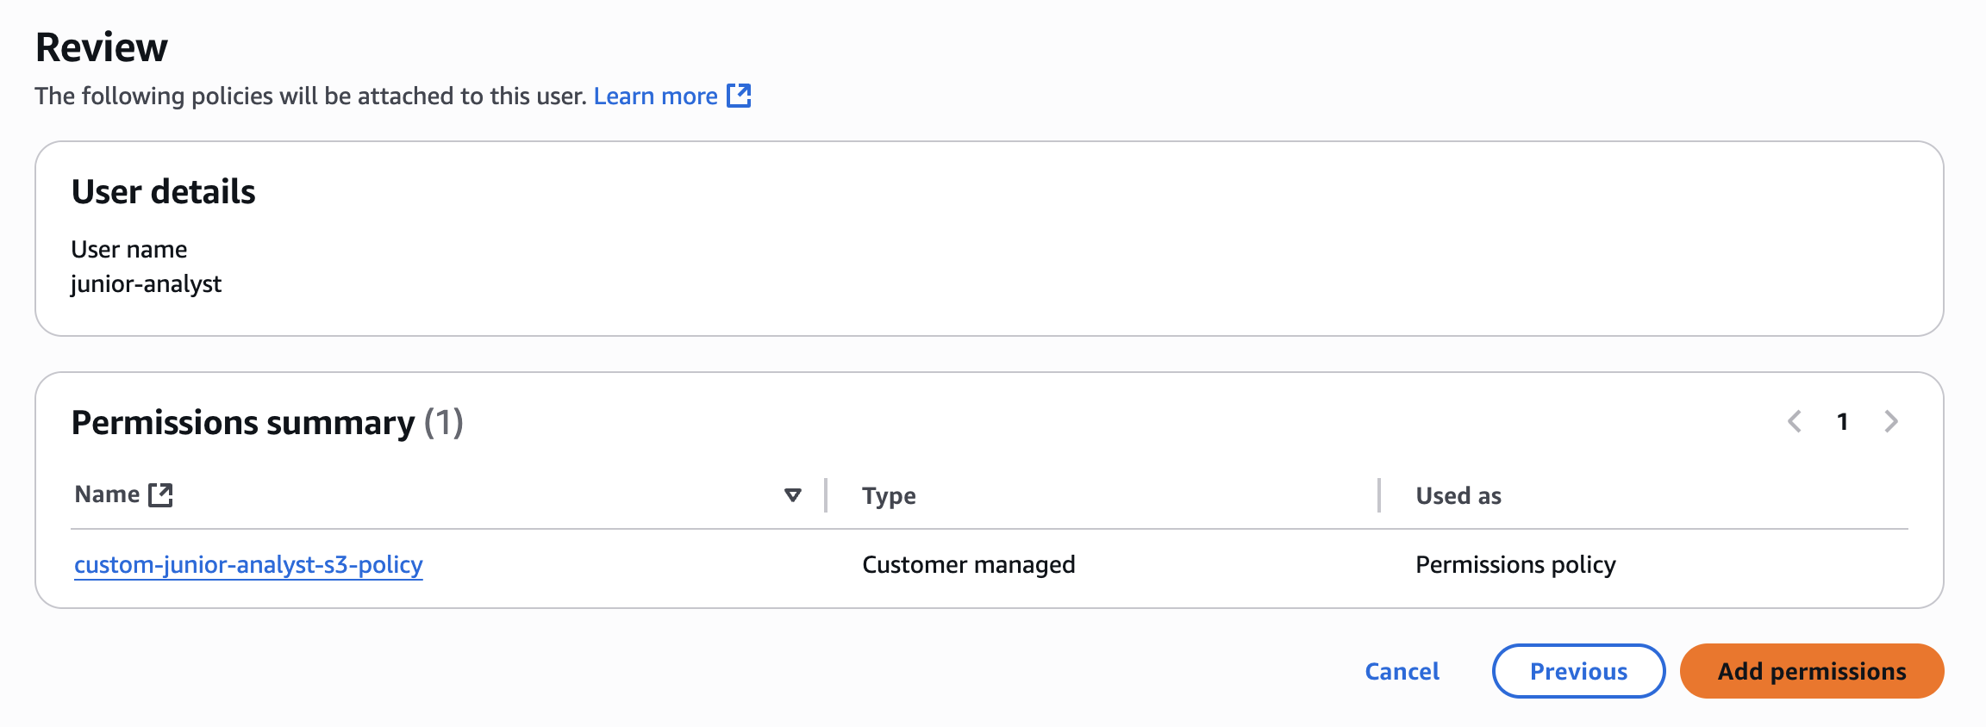
Task: Confirm with the Add permissions button
Action: pos(1812,671)
